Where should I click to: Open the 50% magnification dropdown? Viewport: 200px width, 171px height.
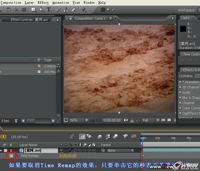coord(79,120)
